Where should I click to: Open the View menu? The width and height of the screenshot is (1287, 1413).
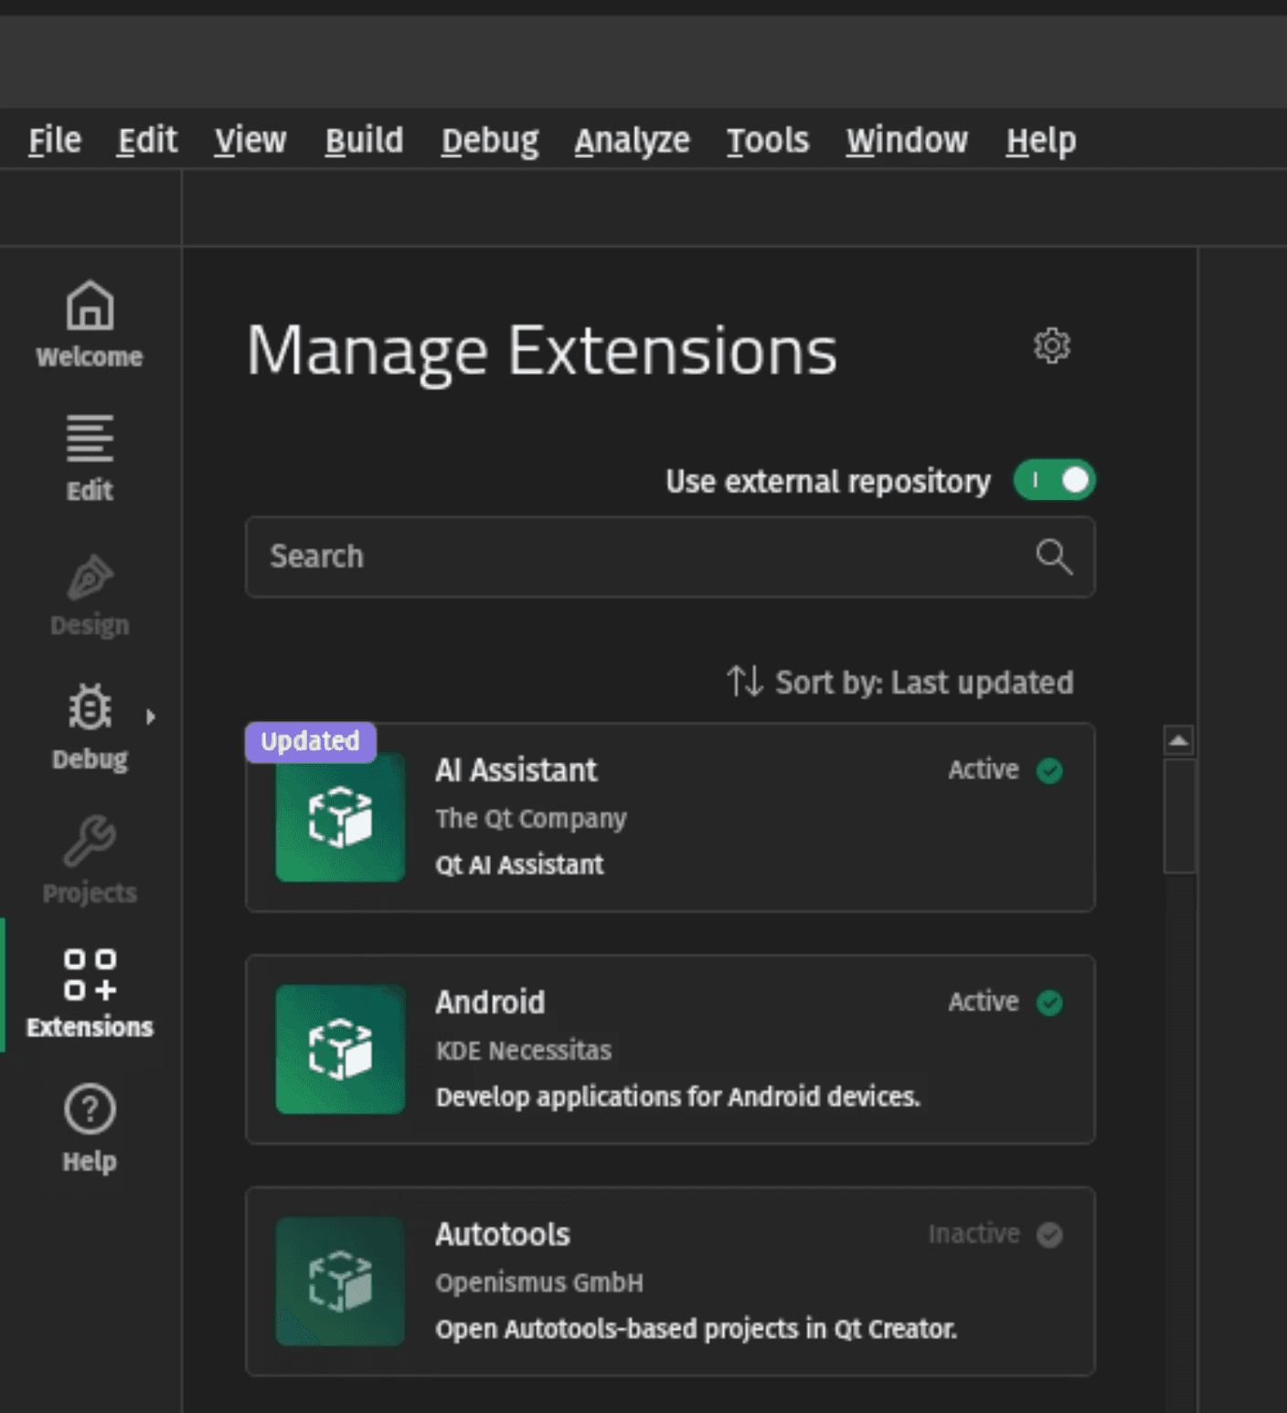pos(250,141)
